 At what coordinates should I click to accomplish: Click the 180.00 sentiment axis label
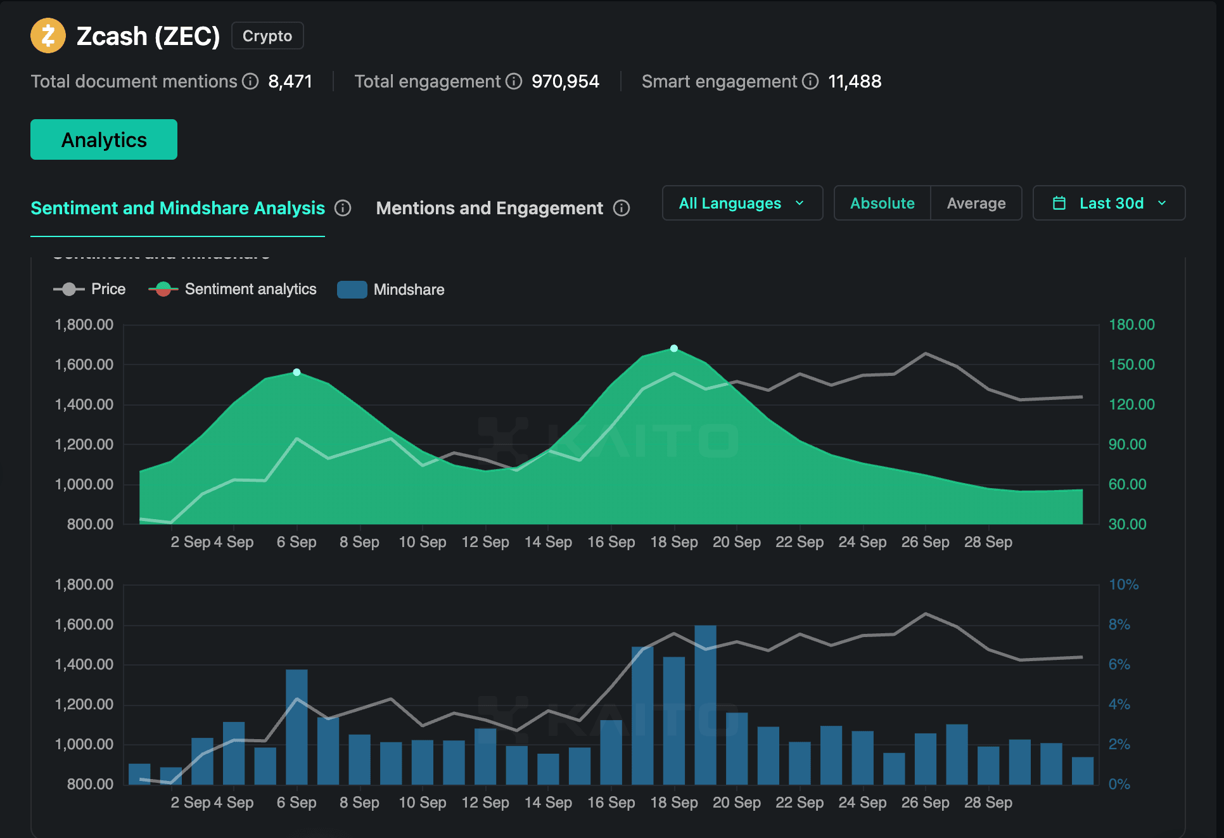point(1132,325)
